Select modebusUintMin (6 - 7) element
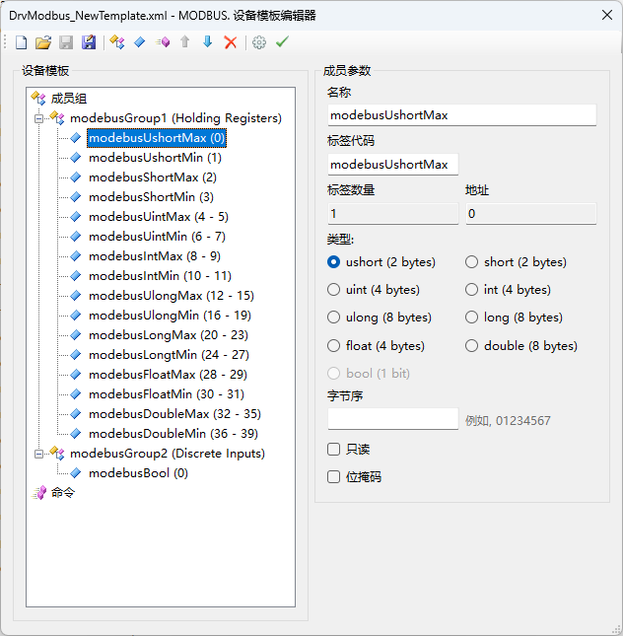Image resolution: width=623 pixels, height=636 pixels. (x=157, y=237)
